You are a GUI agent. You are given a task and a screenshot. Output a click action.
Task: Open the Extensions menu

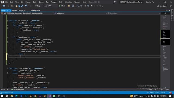pos(68,2)
